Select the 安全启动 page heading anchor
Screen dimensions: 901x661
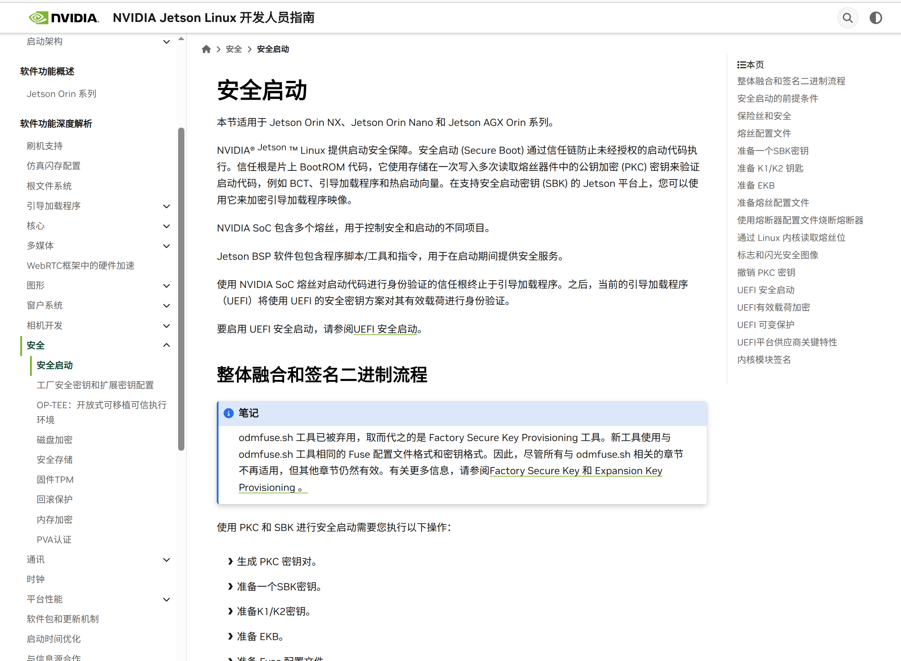[262, 91]
